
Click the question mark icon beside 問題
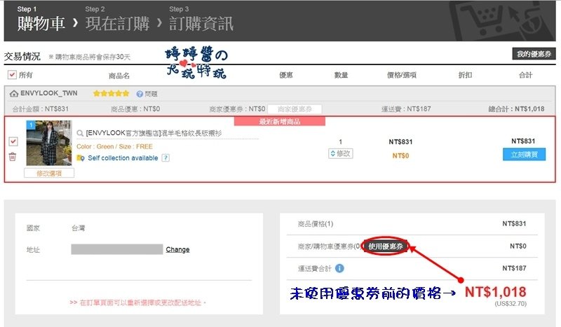pyautogui.click(x=140, y=94)
